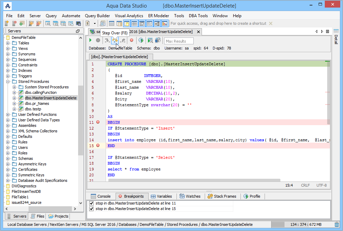Uncheck the breakpoint at line 11
Image resolution: width=343 pixels, height=231 pixels.
(91, 203)
